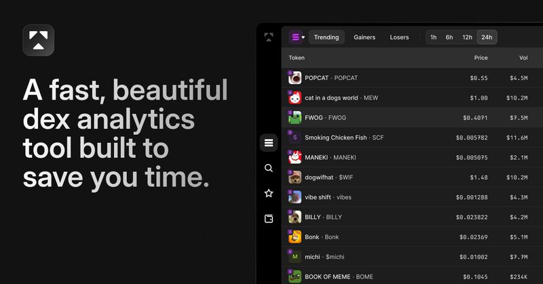Screen dimensions: 543x284
Task: Click the POPCAT token icon
Action: (295, 78)
